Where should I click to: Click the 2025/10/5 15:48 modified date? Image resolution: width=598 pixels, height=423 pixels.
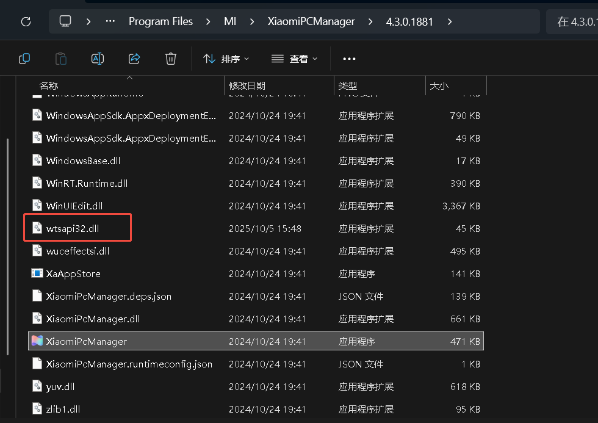[x=265, y=228]
